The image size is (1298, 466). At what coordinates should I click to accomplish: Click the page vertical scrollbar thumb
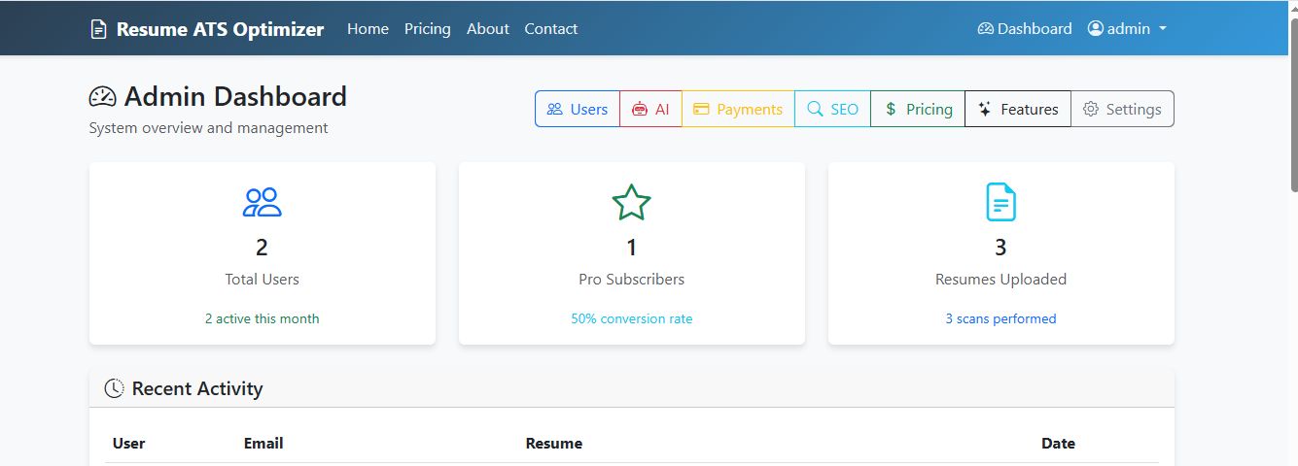tap(1292, 103)
